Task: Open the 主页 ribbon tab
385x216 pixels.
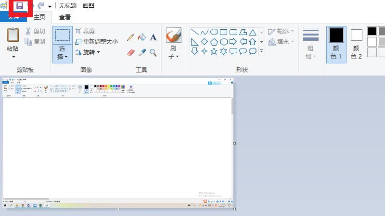Action: (x=39, y=17)
